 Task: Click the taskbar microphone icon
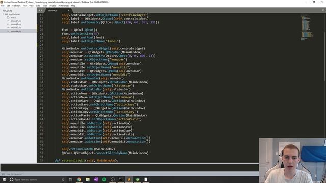point(63,179)
